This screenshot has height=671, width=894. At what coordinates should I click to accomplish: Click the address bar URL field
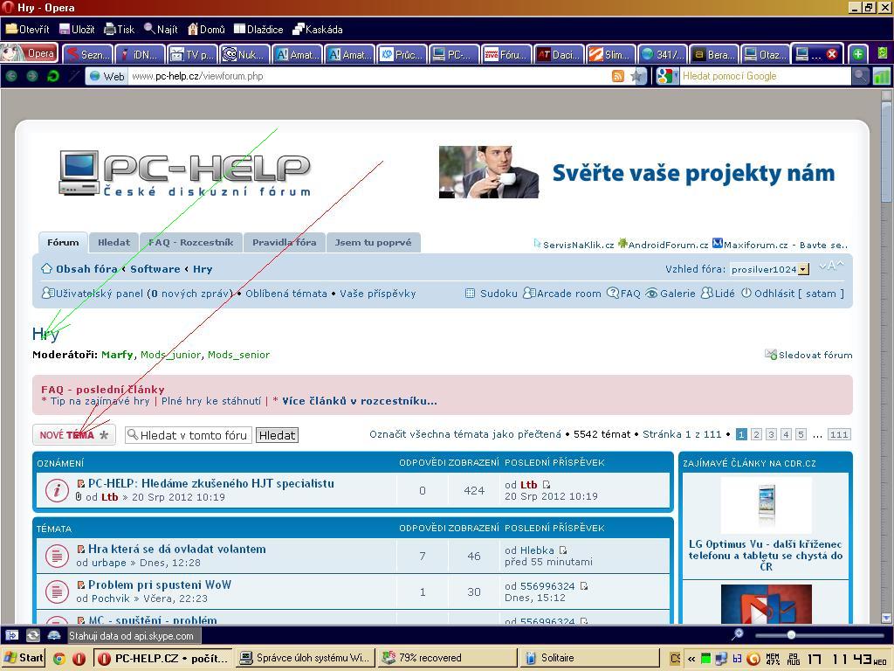click(368, 76)
